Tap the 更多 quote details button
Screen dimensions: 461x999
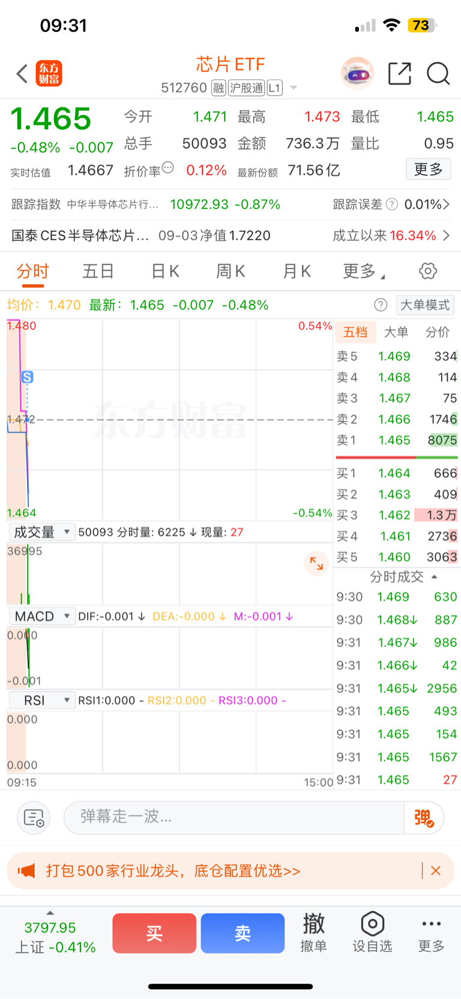pos(429,169)
